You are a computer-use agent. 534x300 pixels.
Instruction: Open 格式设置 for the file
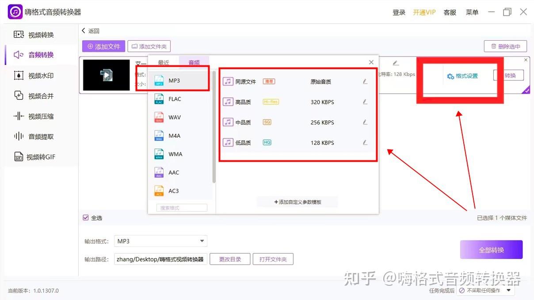point(462,76)
